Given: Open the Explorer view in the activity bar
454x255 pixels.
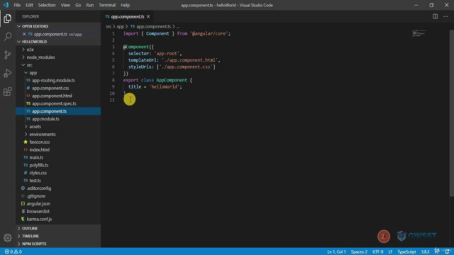Looking at the screenshot, I should [x=8, y=18].
